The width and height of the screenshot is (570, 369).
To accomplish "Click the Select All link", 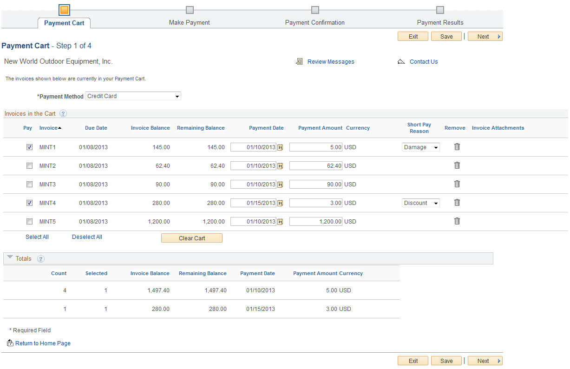I will 37,237.
